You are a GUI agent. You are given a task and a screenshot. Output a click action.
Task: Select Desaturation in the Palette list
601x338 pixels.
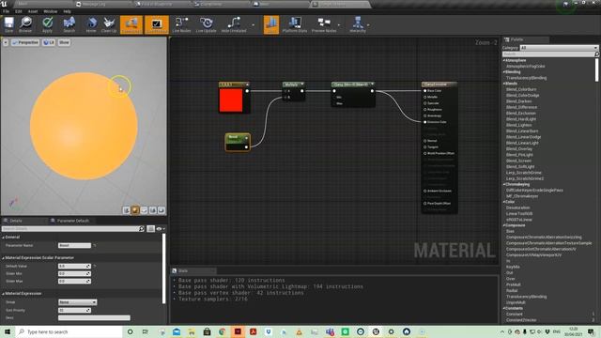(x=517, y=207)
